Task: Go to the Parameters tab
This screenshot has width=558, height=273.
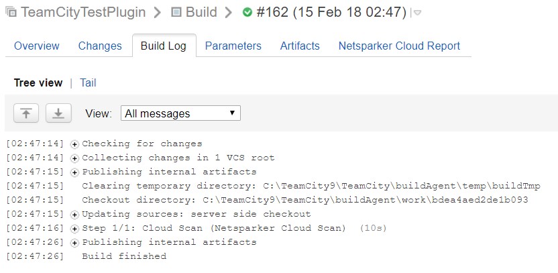Action: point(233,46)
